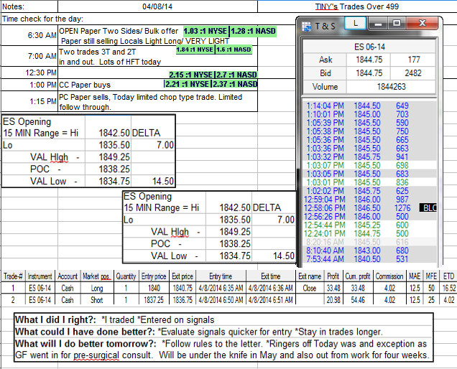The height and width of the screenshot is (369, 457).
Task: Maximize the T & S window
Action: coord(397,24)
